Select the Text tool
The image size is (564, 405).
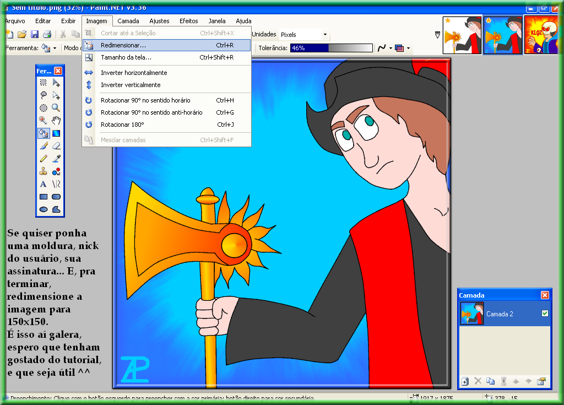tap(43, 184)
